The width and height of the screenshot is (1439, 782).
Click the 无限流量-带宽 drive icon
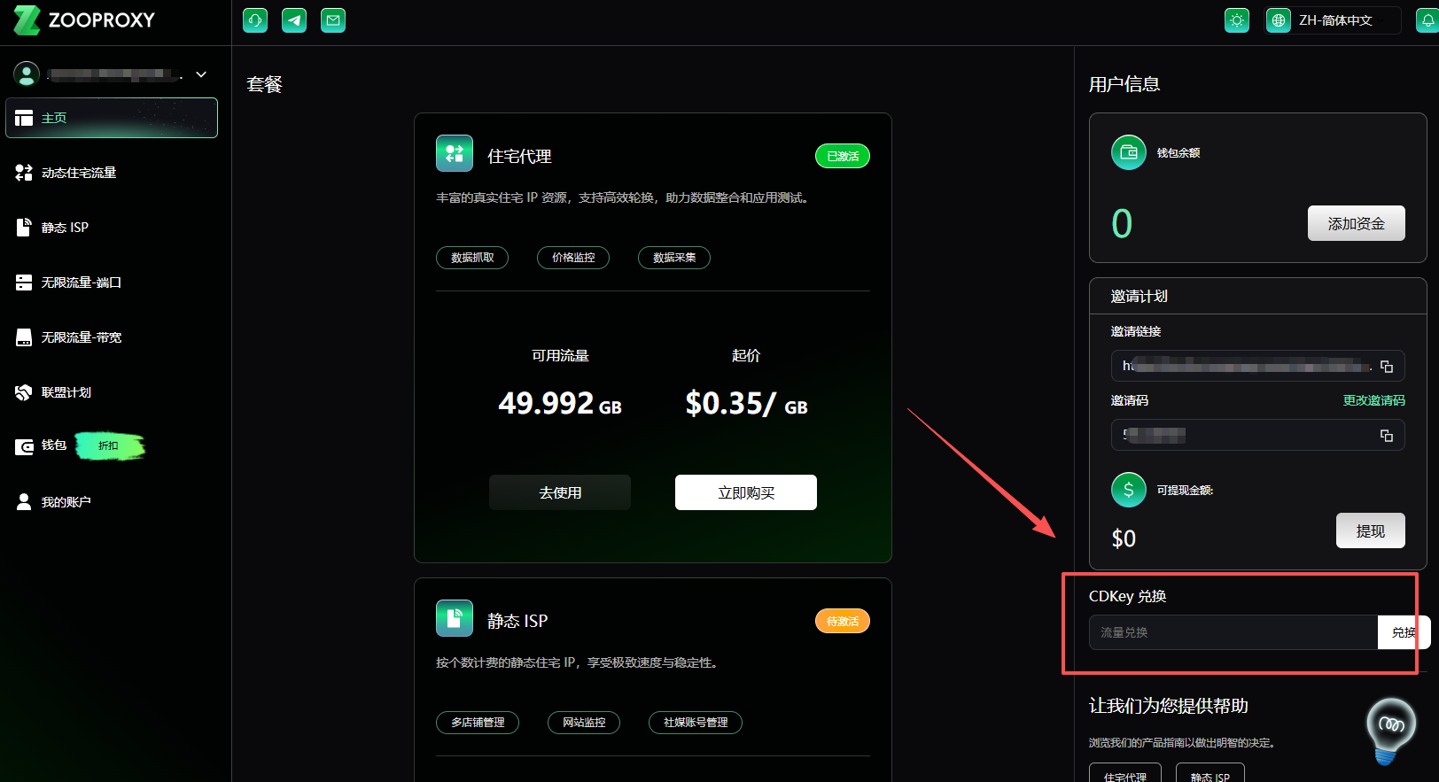click(x=24, y=337)
